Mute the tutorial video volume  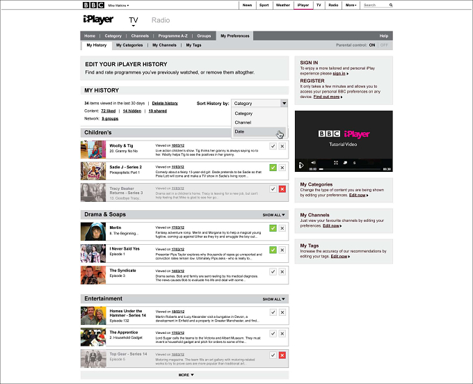(x=314, y=163)
